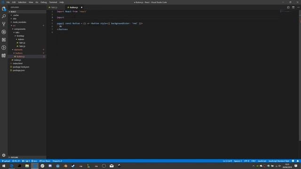Viewport: 301px width, 169px height.
Task: Open index.html in the explorer
Action: pyautogui.click(x=27, y=63)
